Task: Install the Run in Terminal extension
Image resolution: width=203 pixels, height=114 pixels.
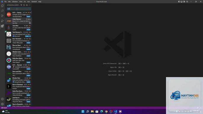Action: coord(28,89)
